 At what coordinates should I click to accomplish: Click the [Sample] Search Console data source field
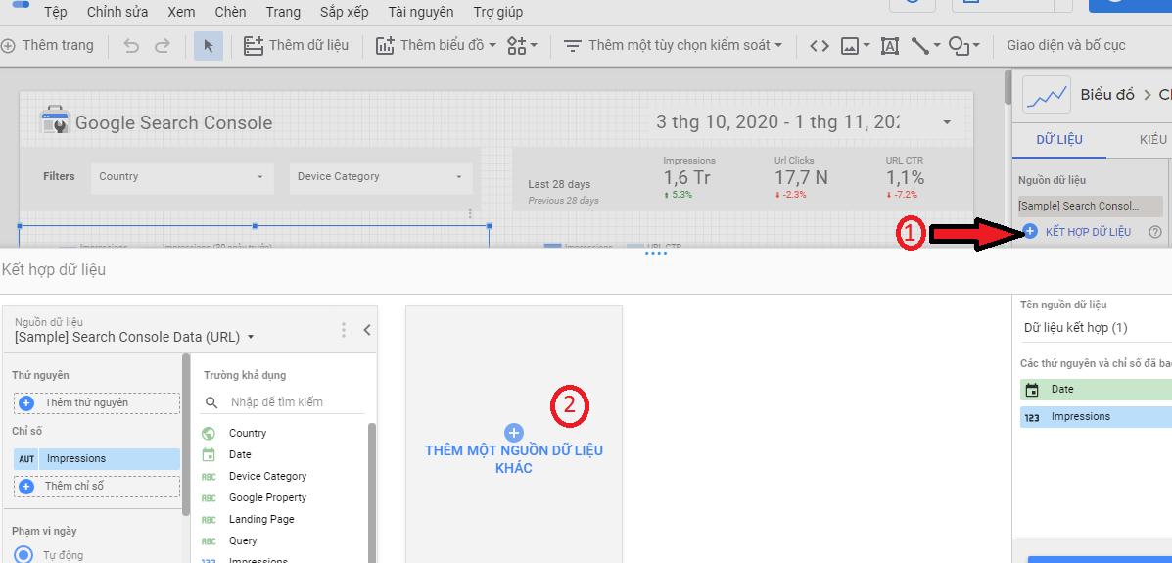coord(1090,206)
